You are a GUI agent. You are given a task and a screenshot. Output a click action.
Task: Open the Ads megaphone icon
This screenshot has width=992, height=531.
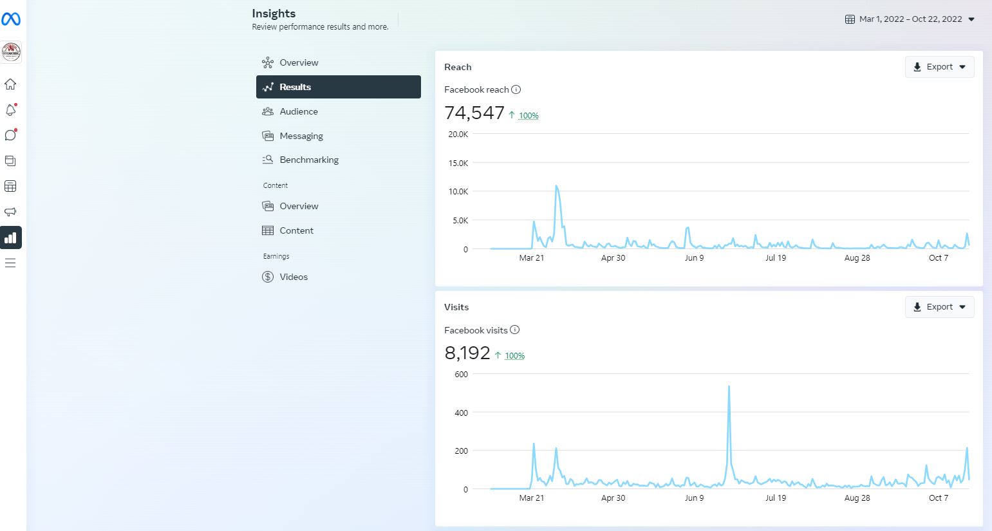point(10,212)
